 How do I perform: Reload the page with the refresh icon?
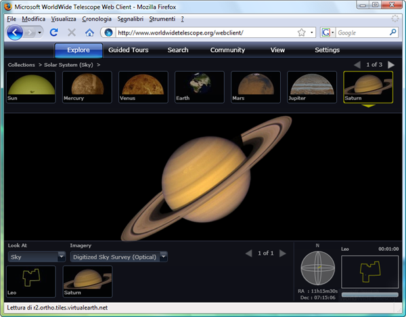(54, 32)
